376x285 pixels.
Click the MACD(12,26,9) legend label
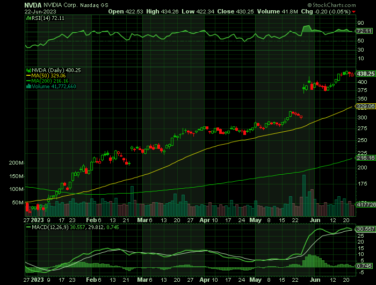[x=50, y=227]
